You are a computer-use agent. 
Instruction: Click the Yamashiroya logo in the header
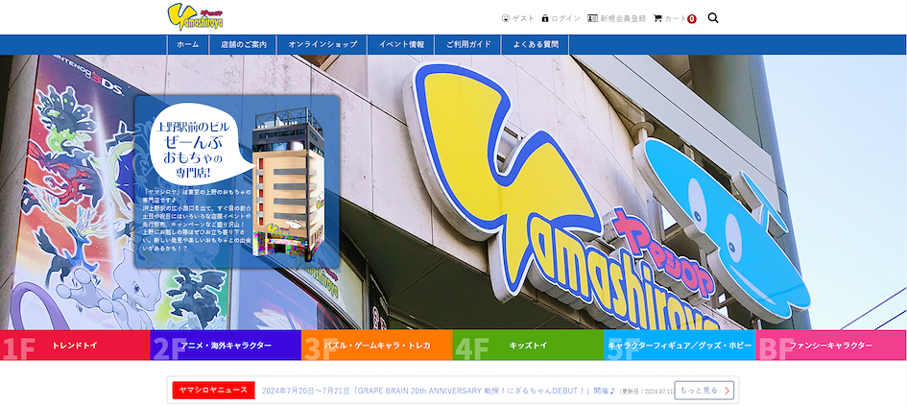[196, 16]
